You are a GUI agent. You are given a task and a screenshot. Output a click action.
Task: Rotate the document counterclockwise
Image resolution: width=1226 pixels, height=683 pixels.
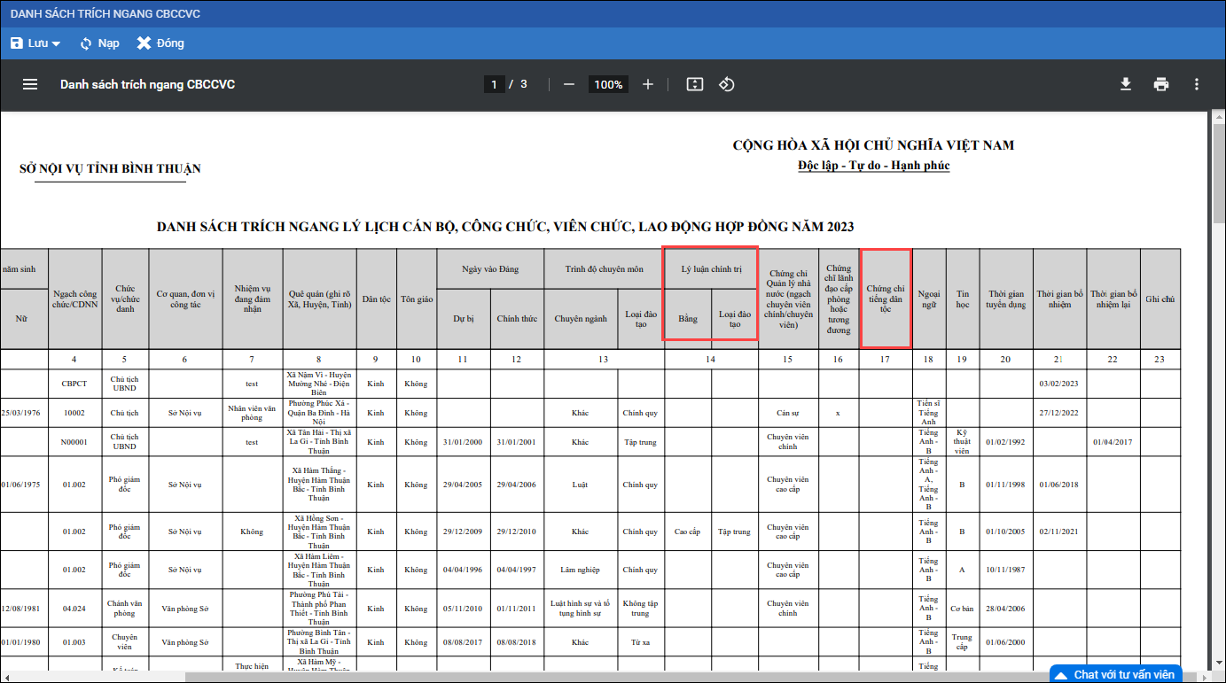click(727, 84)
